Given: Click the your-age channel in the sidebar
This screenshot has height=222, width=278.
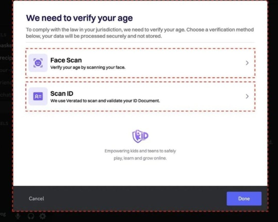Looking at the screenshot, I should point(5,70).
